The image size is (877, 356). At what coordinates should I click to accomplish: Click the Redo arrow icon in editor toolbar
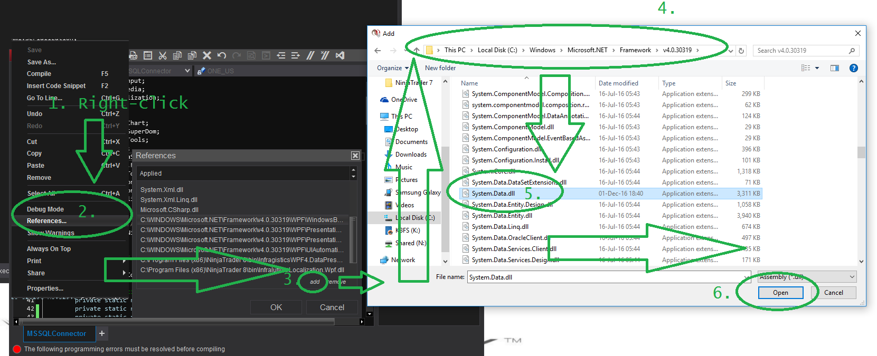237,55
